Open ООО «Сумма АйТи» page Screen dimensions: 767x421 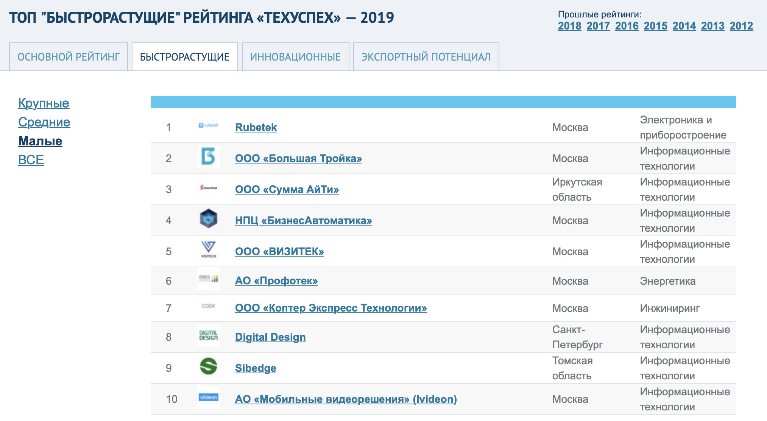tap(287, 189)
